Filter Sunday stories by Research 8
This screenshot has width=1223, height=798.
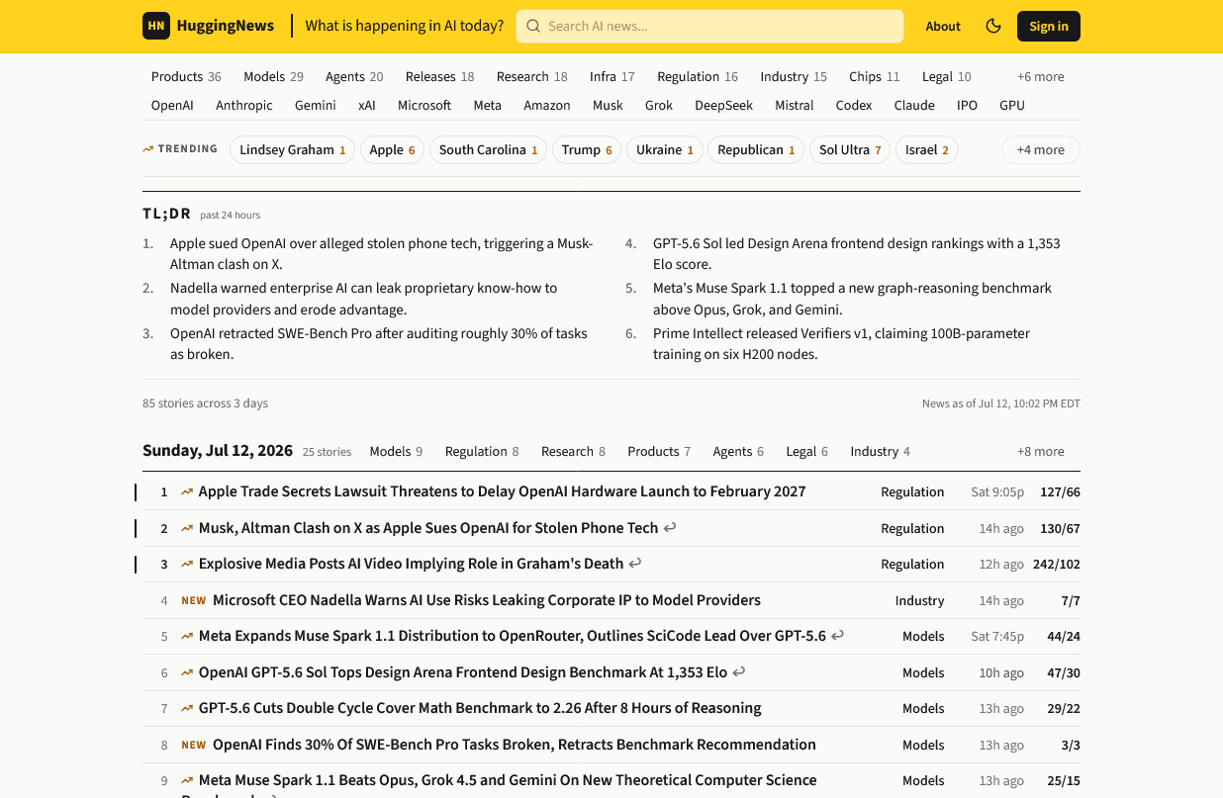click(x=573, y=451)
